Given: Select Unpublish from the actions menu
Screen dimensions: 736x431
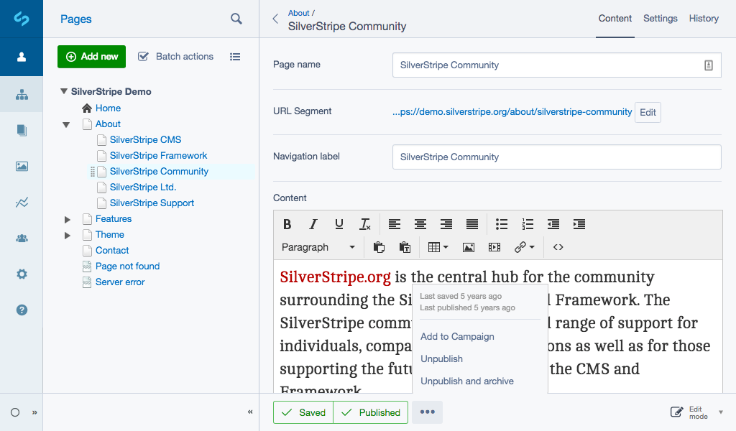Looking at the screenshot, I should coord(441,358).
